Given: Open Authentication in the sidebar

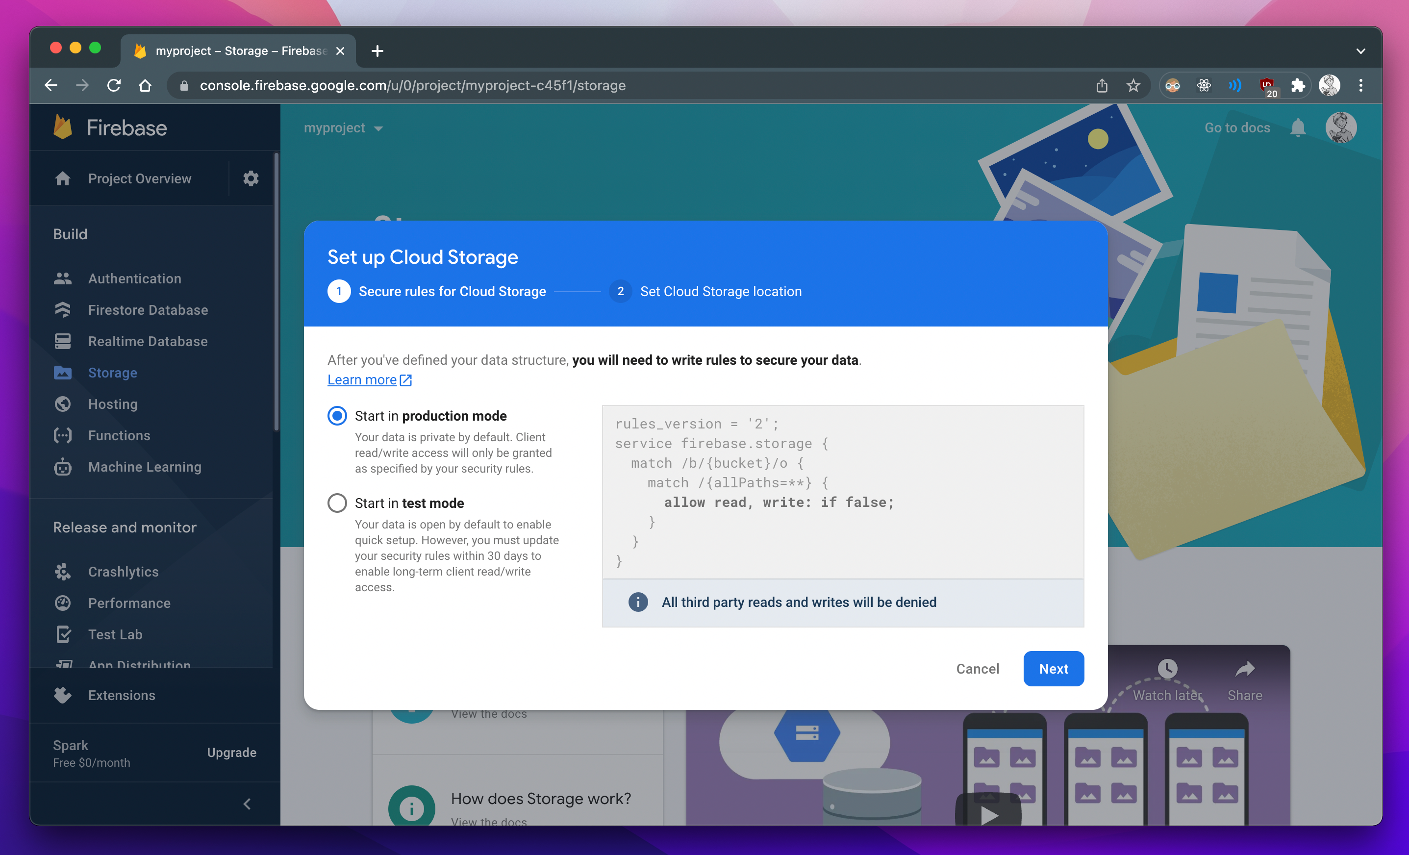Looking at the screenshot, I should [x=135, y=278].
